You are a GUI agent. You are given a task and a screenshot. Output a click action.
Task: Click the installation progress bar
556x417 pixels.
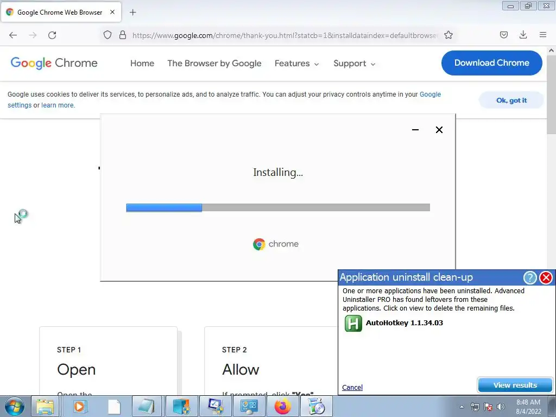point(278,207)
